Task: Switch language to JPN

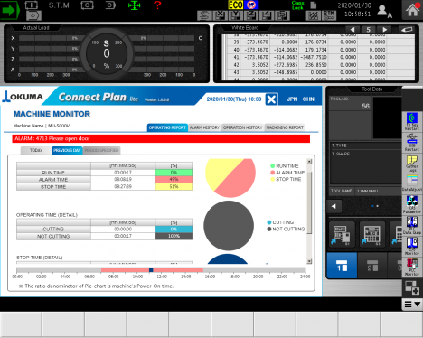Action: [x=292, y=99]
